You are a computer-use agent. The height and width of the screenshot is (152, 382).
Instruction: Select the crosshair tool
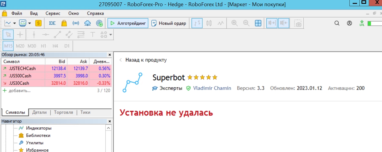tap(20, 35)
